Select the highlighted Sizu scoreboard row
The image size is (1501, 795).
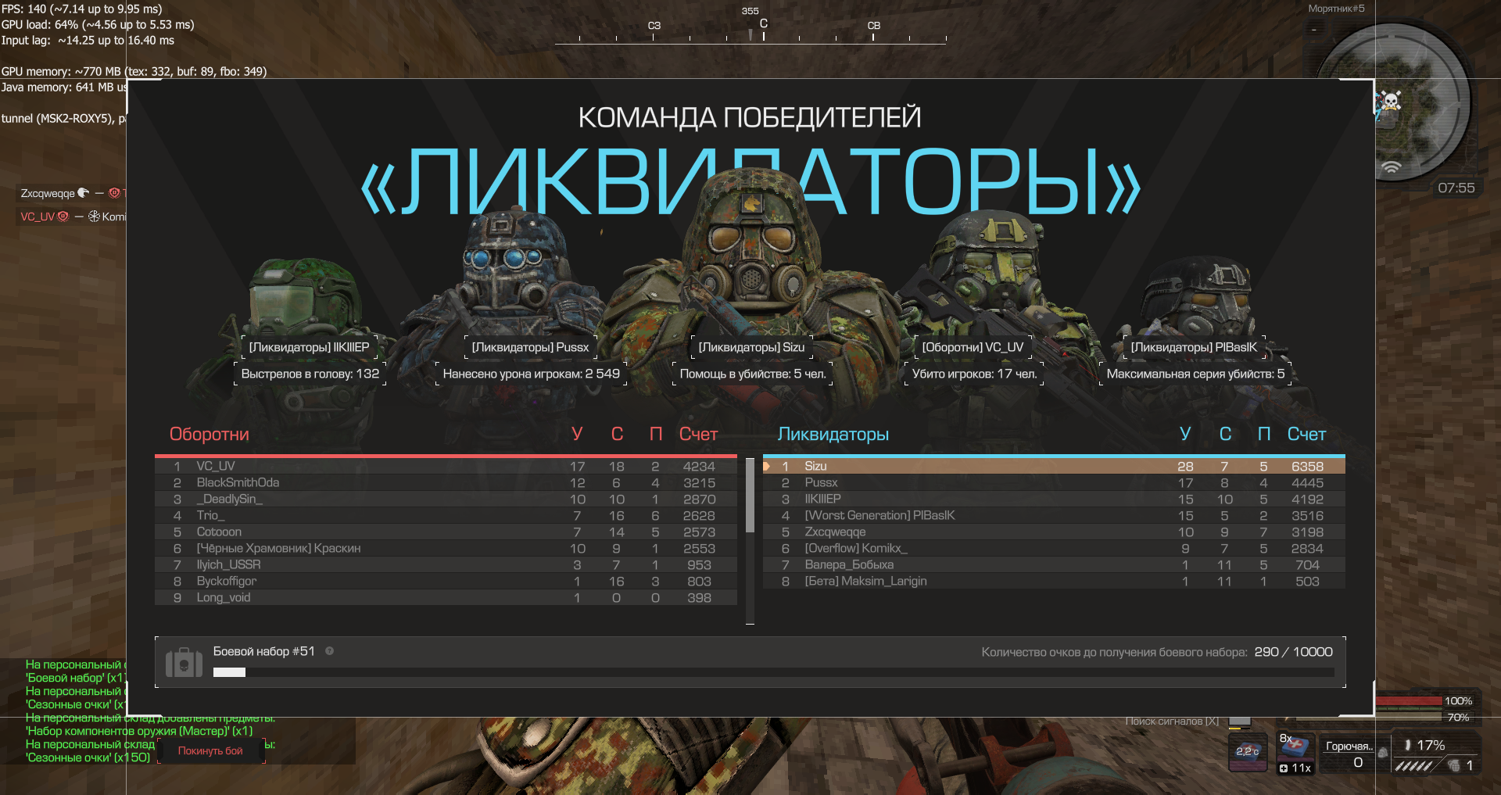click(1054, 467)
